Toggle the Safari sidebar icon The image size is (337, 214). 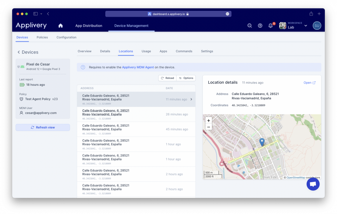click(36, 14)
